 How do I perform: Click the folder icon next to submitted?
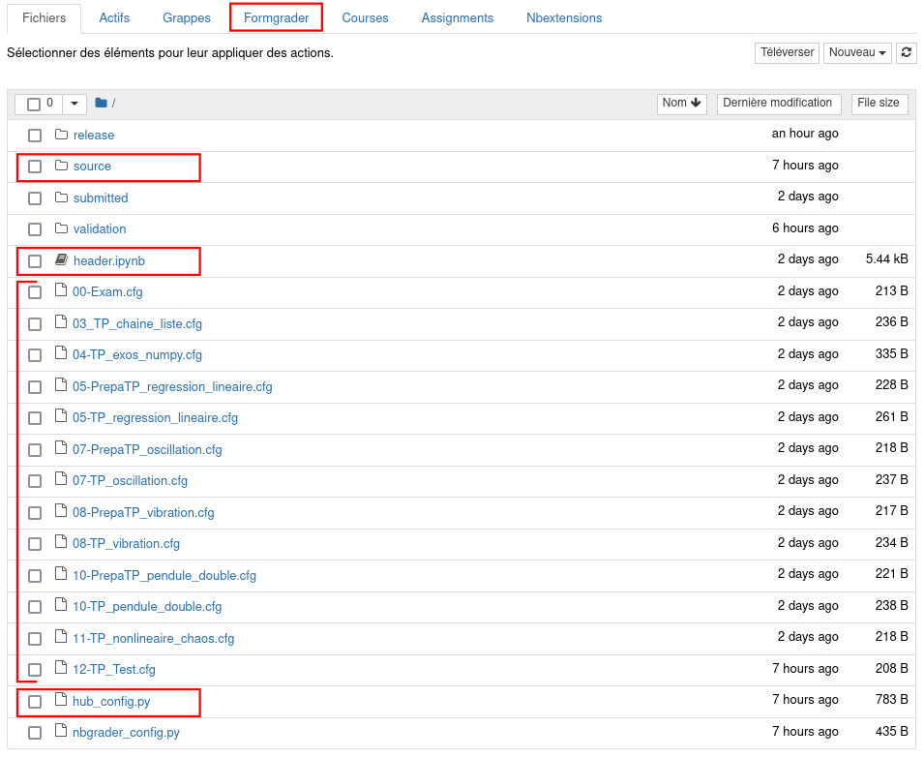[61, 197]
